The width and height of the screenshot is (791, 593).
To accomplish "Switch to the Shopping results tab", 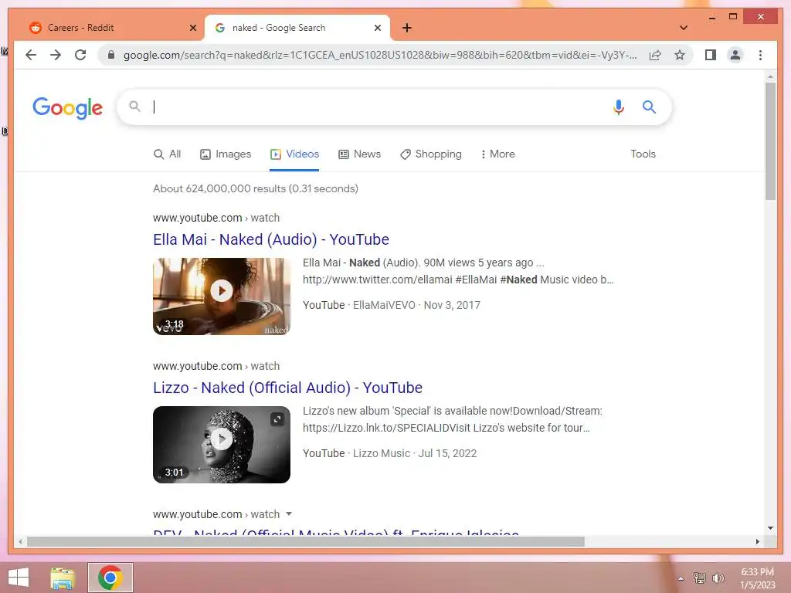I will pyautogui.click(x=431, y=154).
